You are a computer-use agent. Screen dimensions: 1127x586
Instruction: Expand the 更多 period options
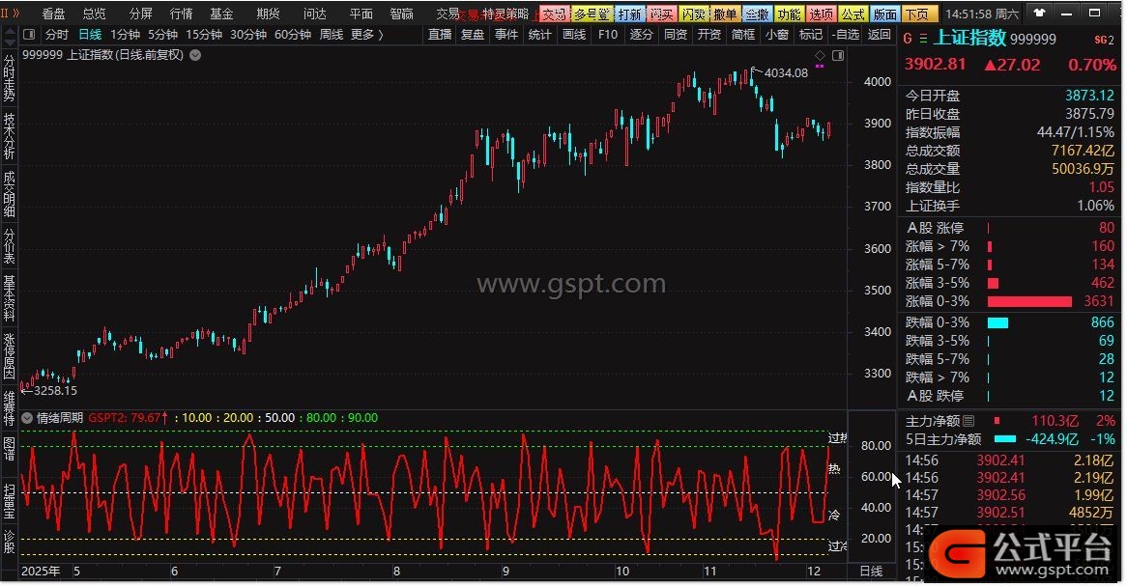point(366,35)
